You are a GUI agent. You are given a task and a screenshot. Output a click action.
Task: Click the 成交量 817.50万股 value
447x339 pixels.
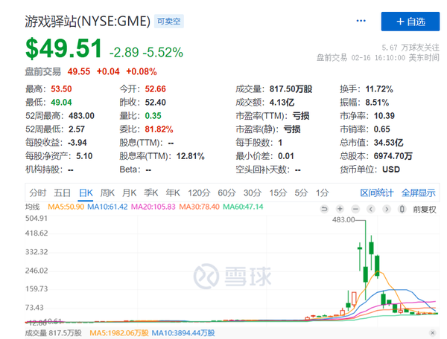click(x=291, y=89)
